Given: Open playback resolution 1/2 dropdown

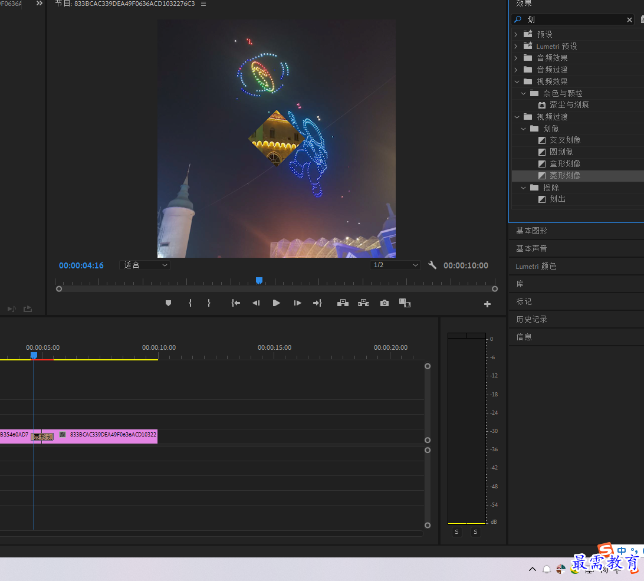Looking at the screenshot, I should pyautogui.click(x=396, y=265).
